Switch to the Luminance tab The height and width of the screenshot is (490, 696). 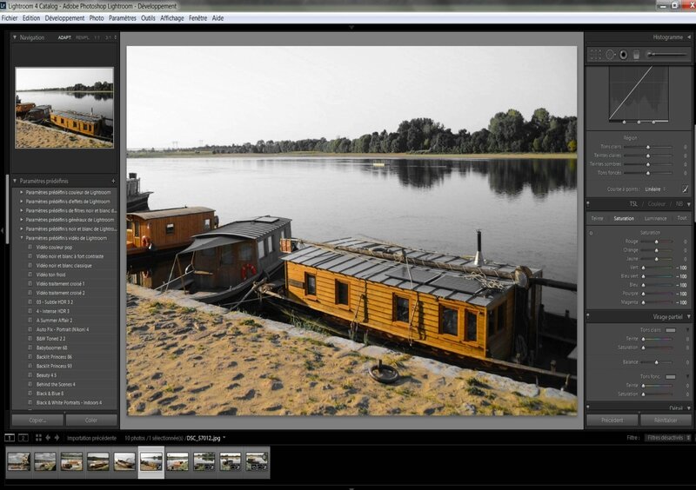656,218
